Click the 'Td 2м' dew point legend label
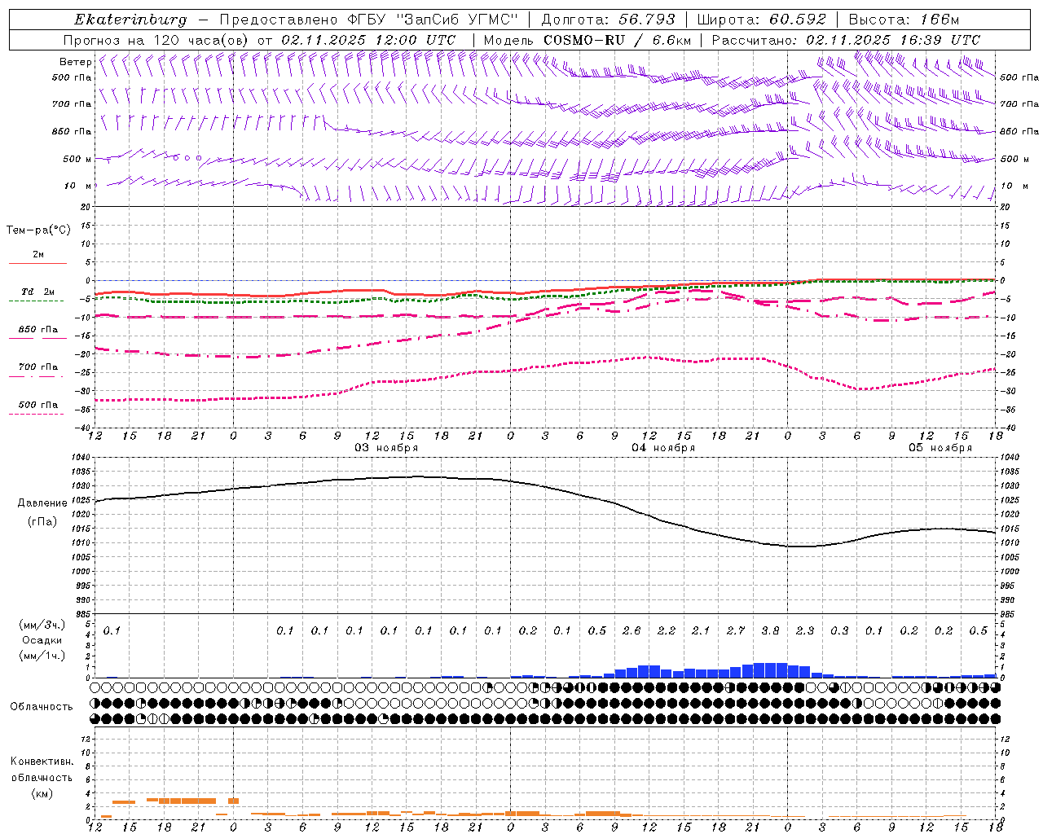Screen dimensions: 1043x834 38,292
